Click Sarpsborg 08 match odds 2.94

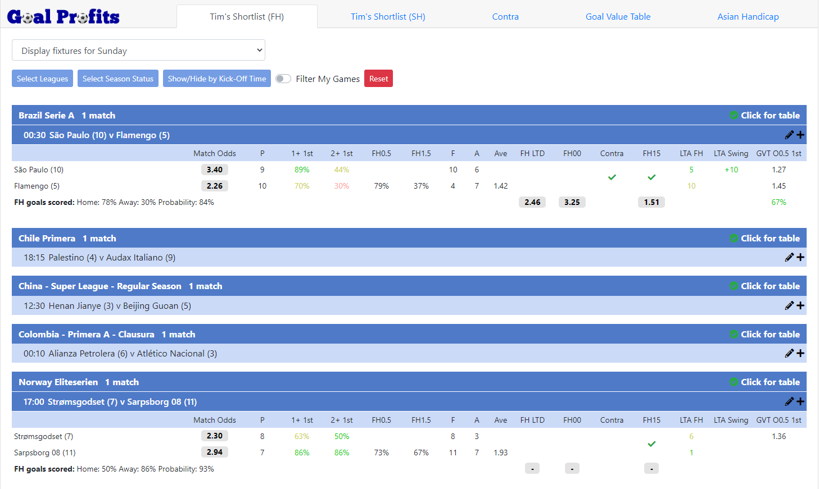(215, 452)
